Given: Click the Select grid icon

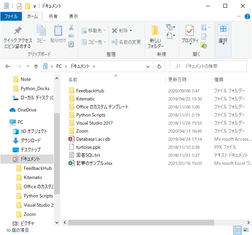Looking at the screenshot, I should (x=223, y=29).
